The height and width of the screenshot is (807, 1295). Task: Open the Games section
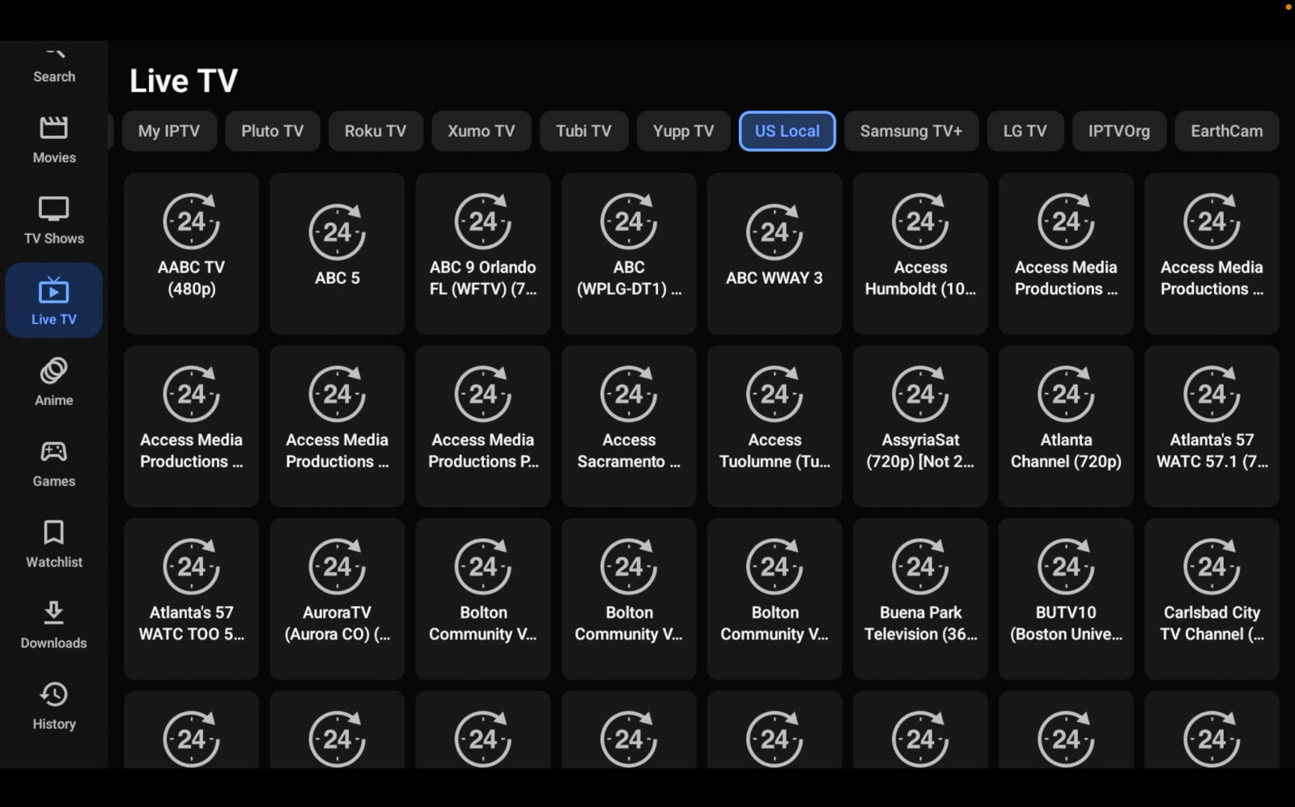[54, 463]
